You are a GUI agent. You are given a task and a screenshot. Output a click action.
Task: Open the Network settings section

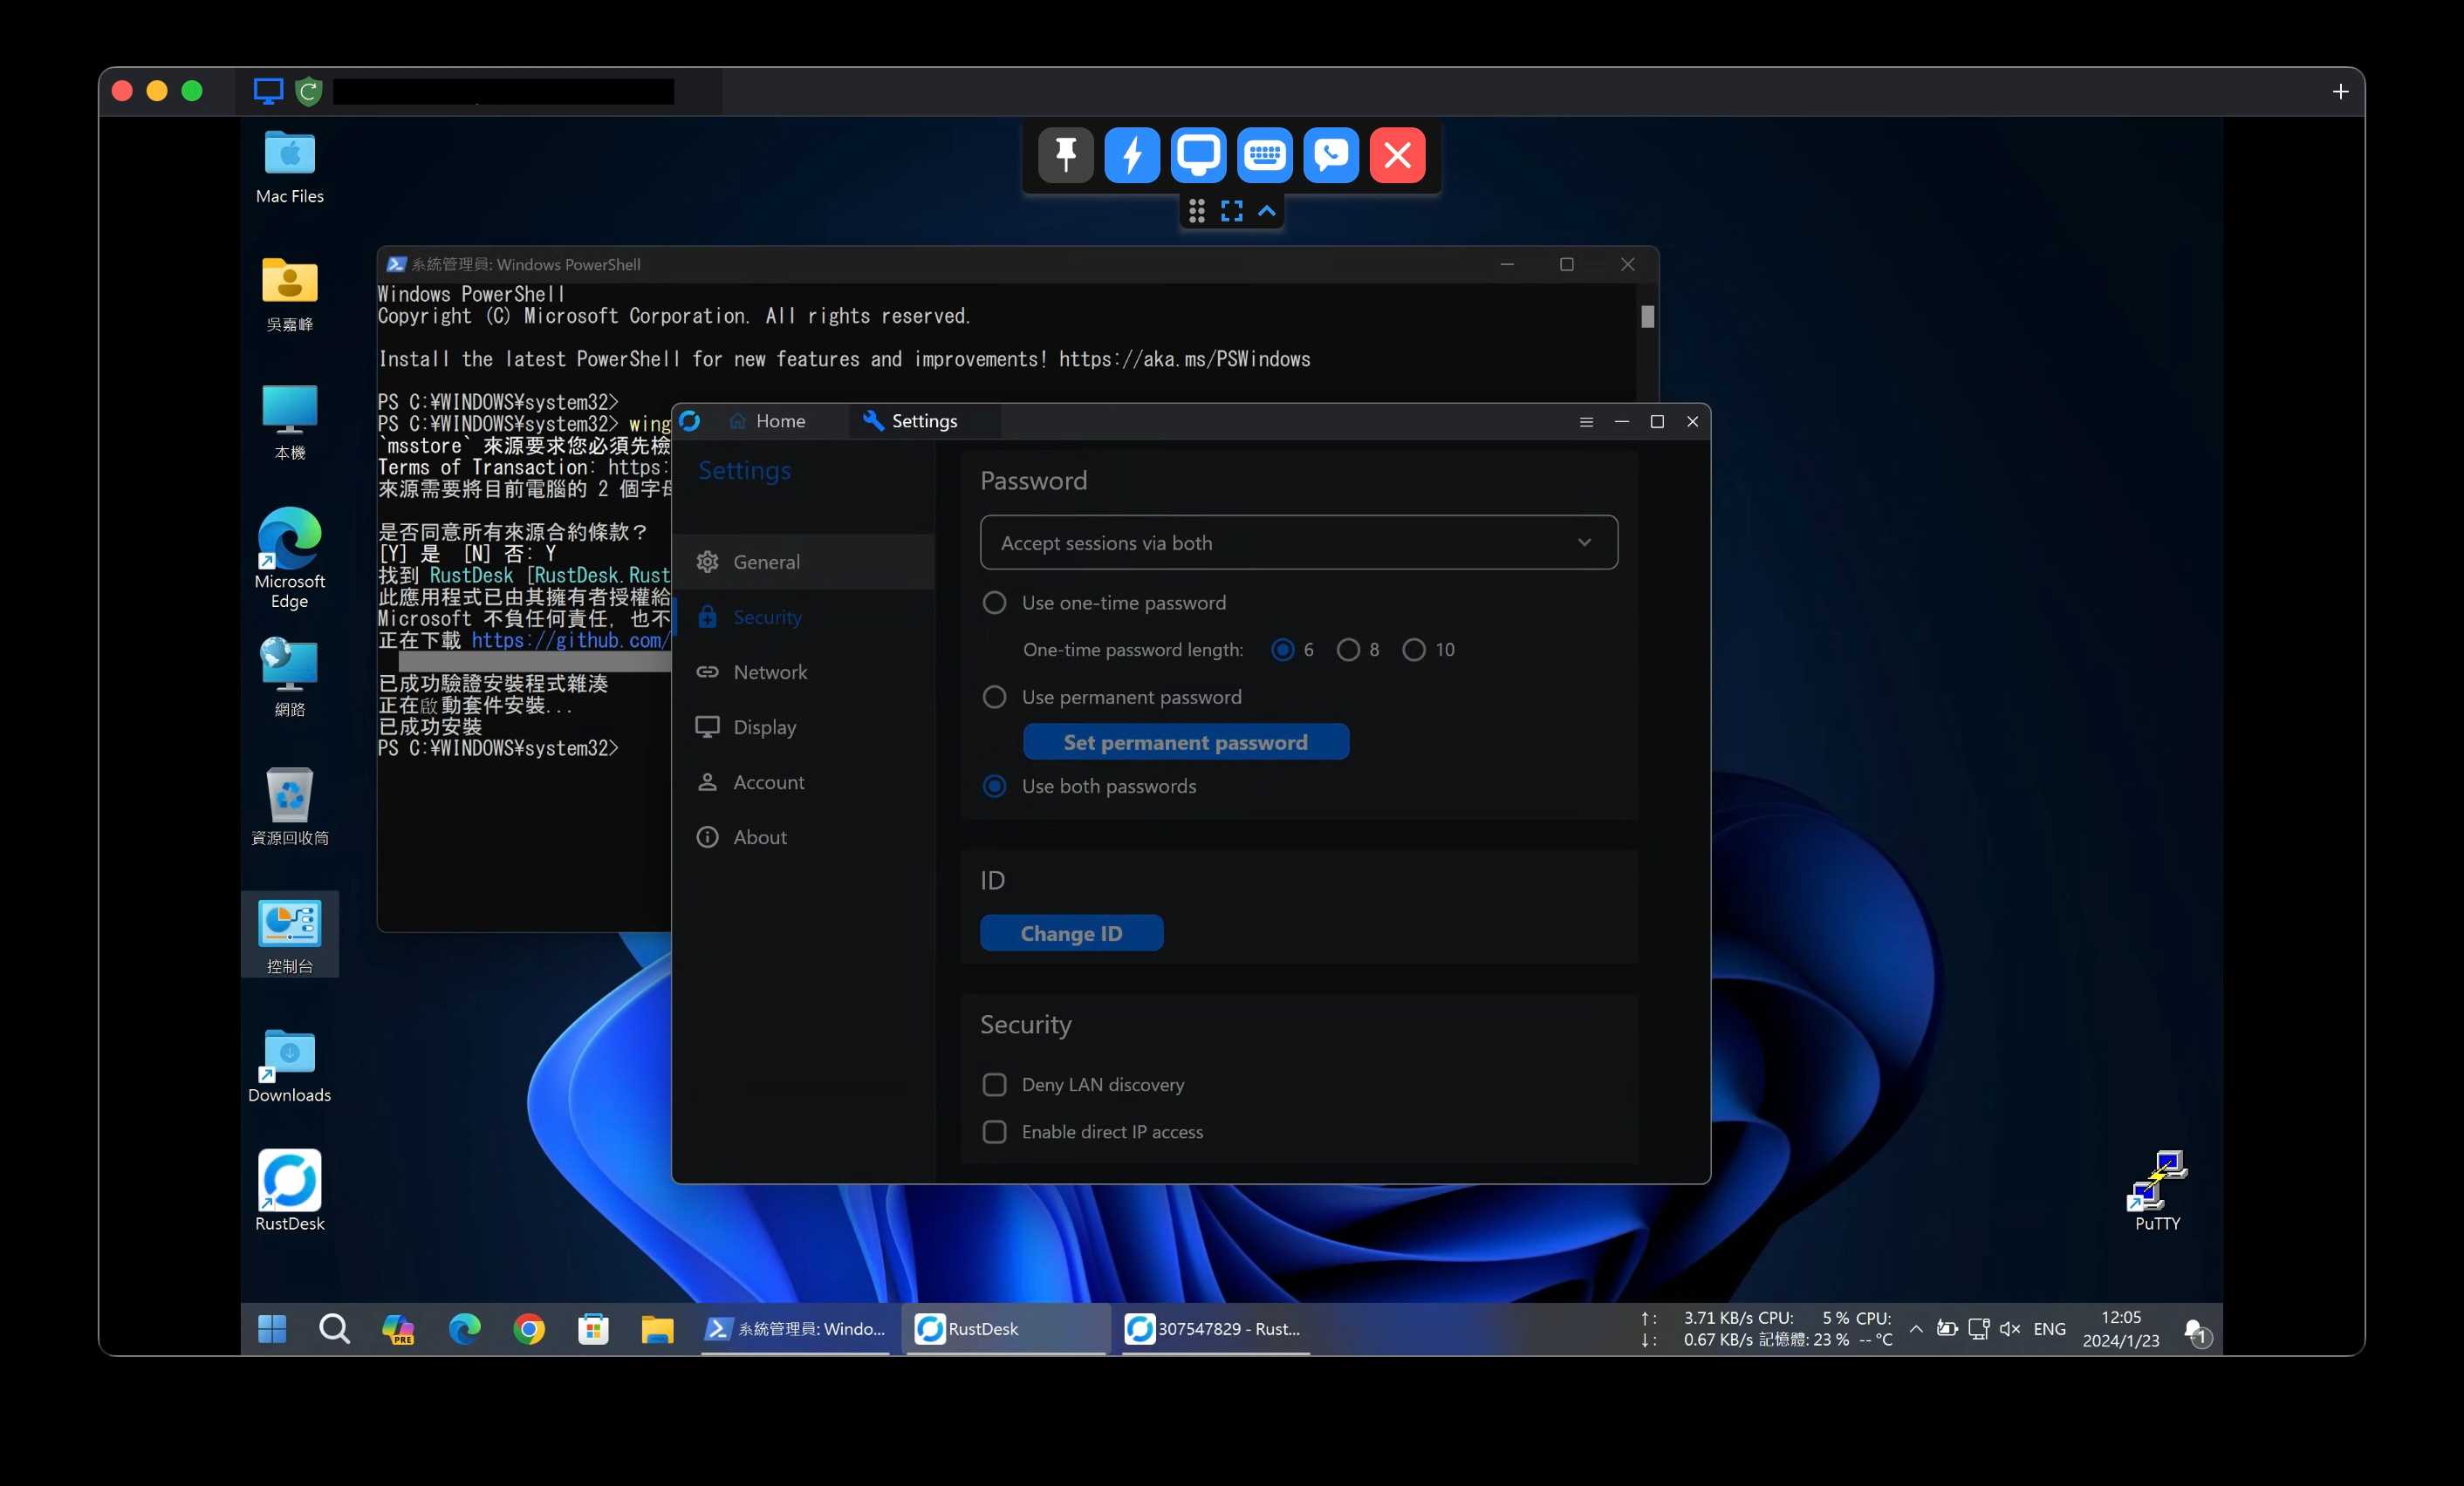769,671
